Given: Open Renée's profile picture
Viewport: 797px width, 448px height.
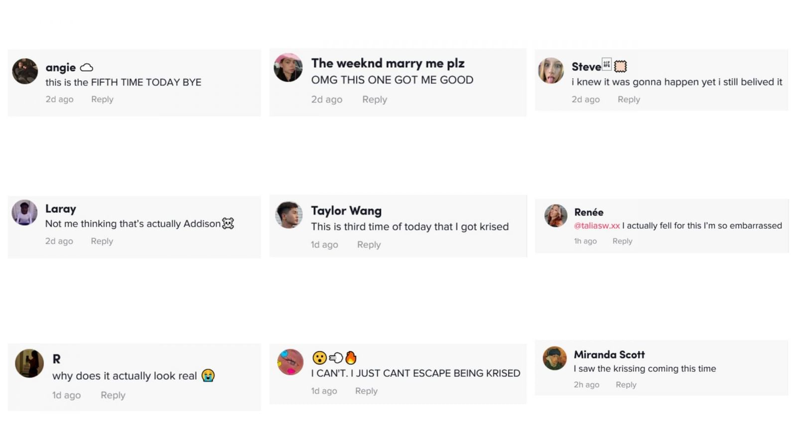Looking at the screenshot, I should tap(555, 216).
